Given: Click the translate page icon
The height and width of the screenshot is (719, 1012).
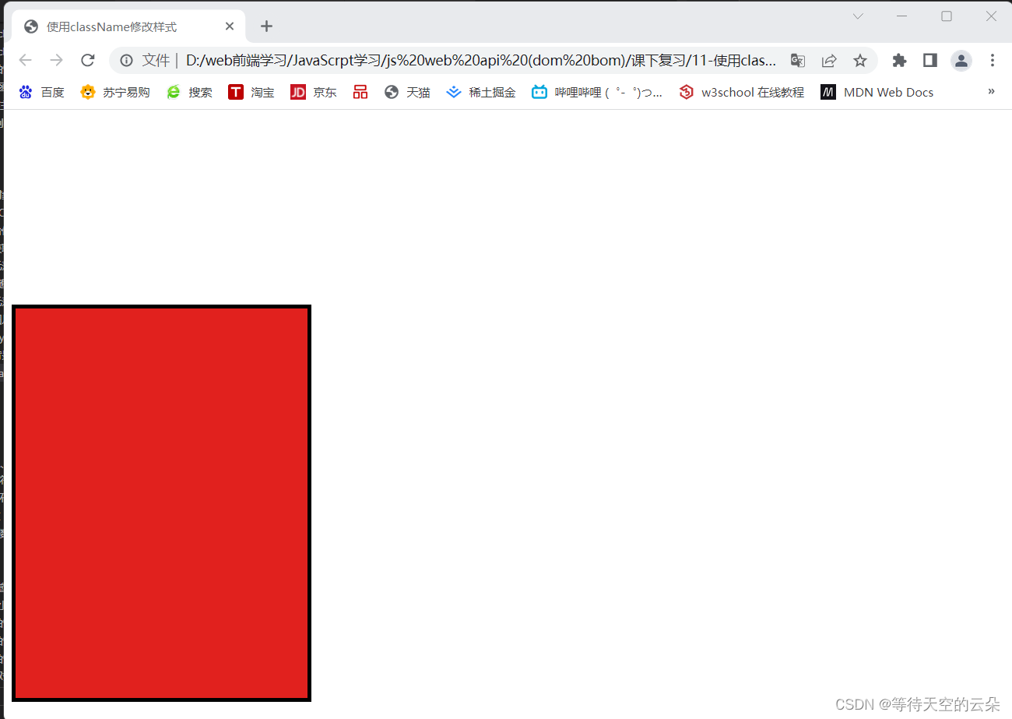Looking at the screenshot, I should tap(797, 60).
